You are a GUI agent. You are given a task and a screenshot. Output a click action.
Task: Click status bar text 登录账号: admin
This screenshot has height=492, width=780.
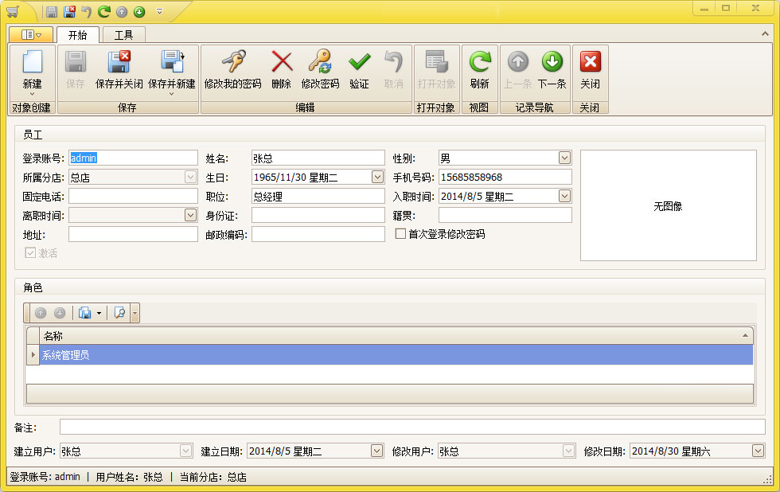(45, 477)
